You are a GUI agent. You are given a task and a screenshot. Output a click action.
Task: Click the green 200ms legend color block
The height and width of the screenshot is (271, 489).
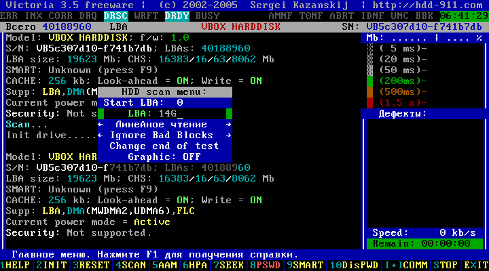[369, 81]
